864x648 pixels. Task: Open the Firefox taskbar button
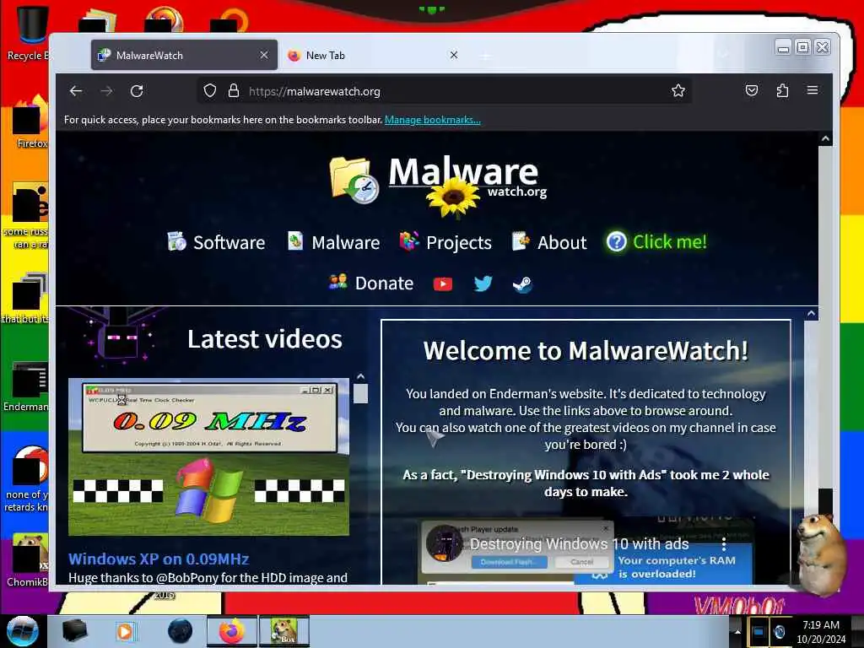(232, 631)
